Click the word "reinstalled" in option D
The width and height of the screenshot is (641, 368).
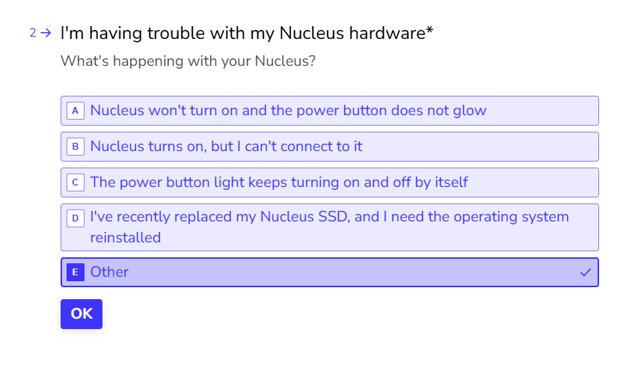[125, 238]
